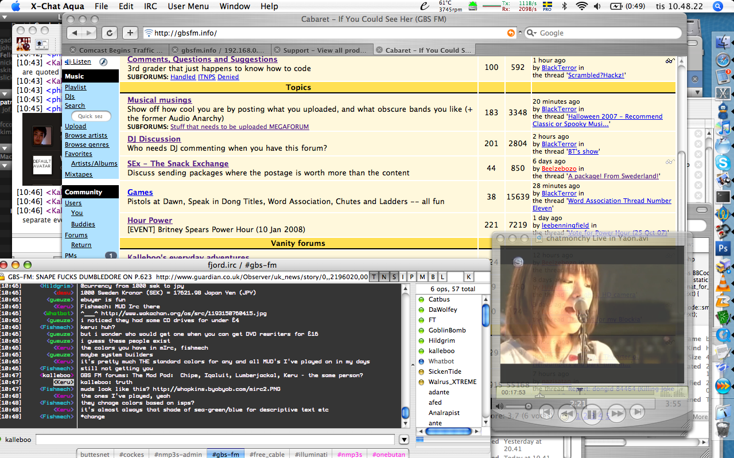Open the 'Games' forum link
This screenshot has width=734, height=458.
(140, 192)
